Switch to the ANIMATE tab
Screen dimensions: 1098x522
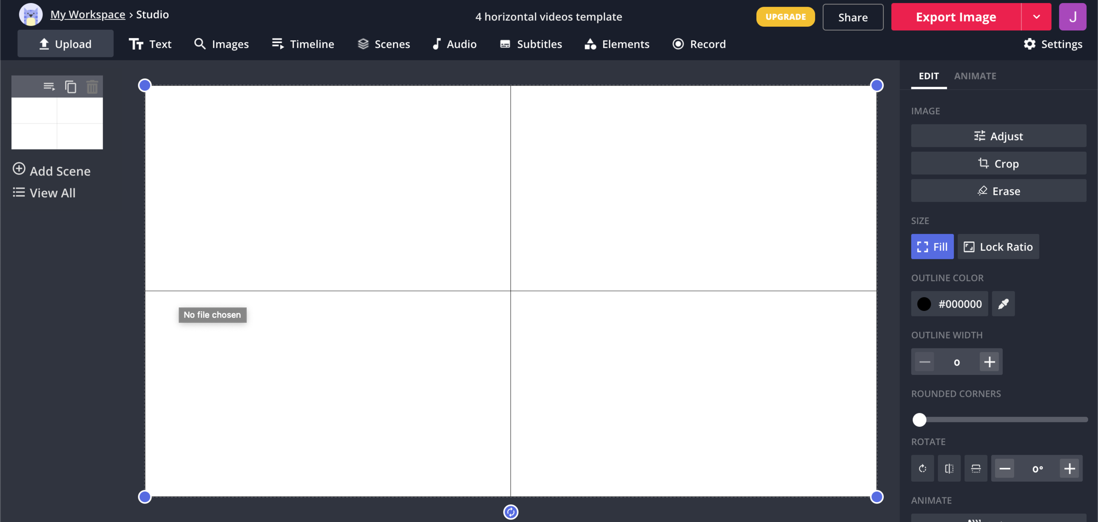(x=975, y=76)
